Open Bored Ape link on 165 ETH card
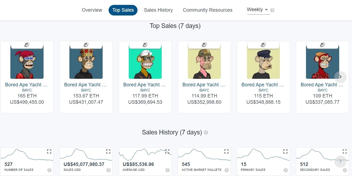This screenshot has height=176, width=352. (x=26, y=85)
